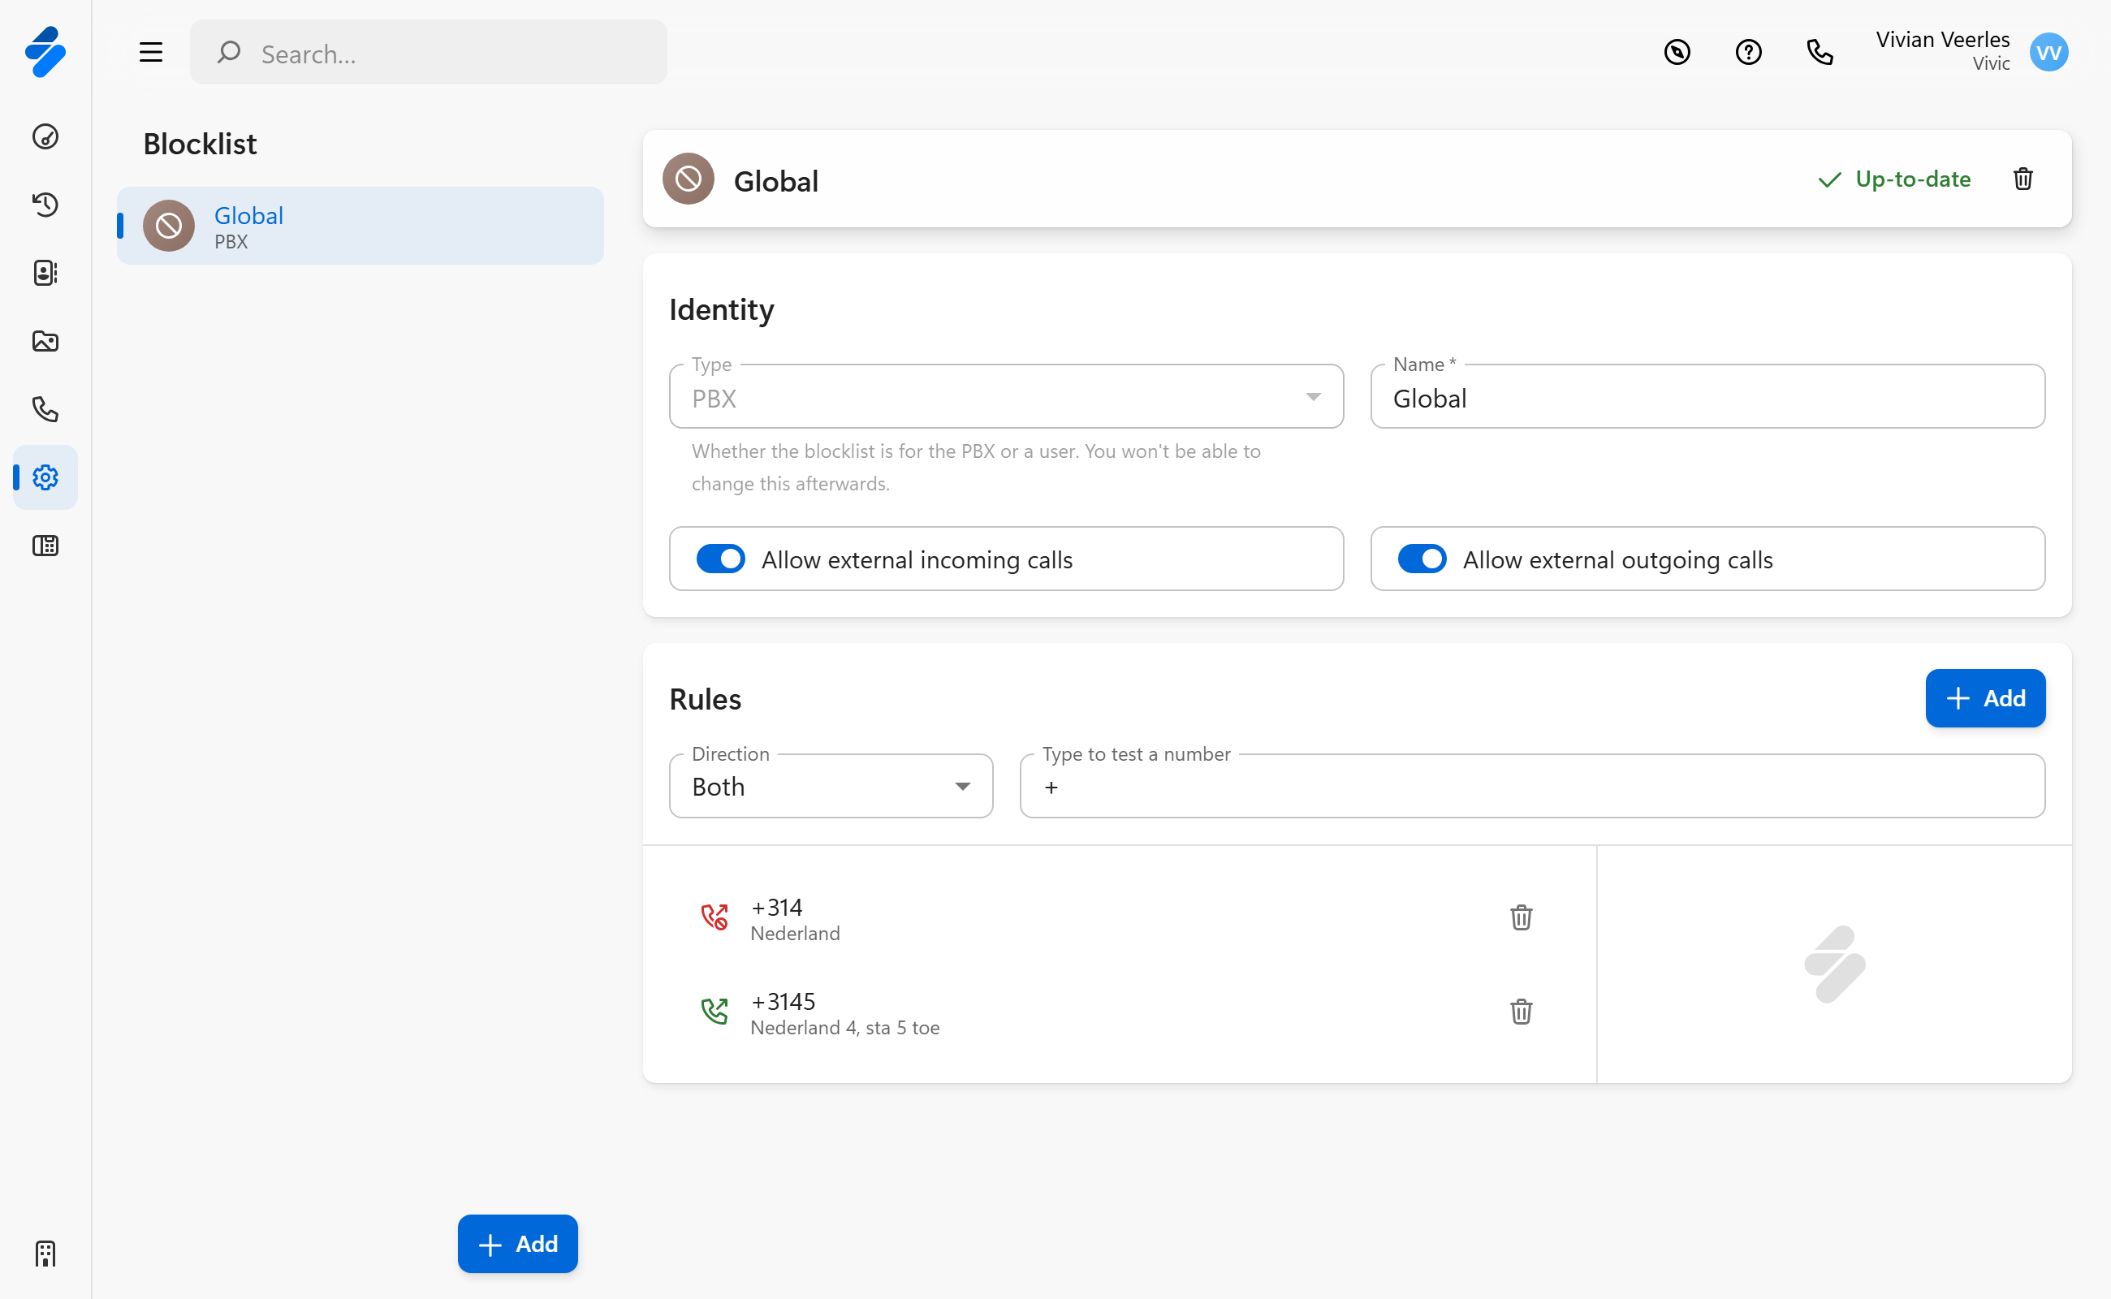Open Vivian Veerles user avatar
The image size is (2111, 1299).
(2048, 53)
